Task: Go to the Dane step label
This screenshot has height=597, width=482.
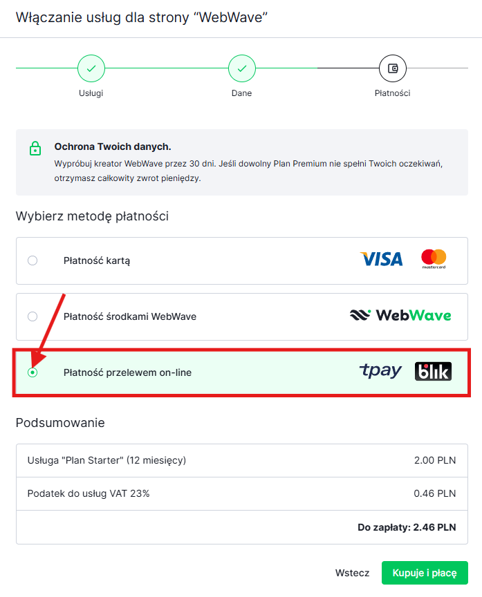Action: 241,93
